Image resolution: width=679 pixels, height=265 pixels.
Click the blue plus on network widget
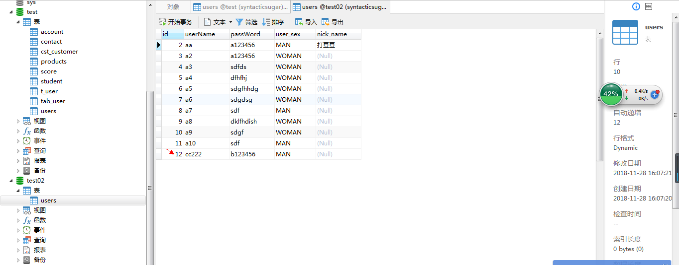655,94
